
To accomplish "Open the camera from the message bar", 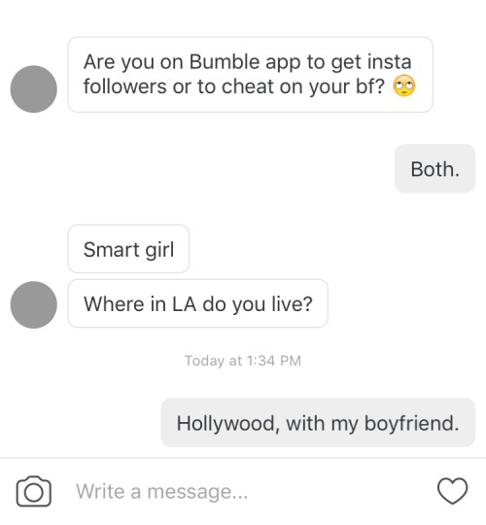I will click(34, 491).
